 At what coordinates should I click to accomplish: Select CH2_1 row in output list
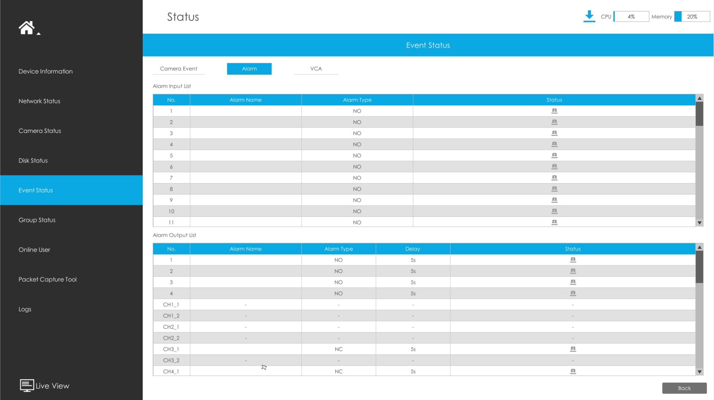[x=424, y=327]
